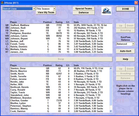Select bench player Heller, Will

point(60,84)
